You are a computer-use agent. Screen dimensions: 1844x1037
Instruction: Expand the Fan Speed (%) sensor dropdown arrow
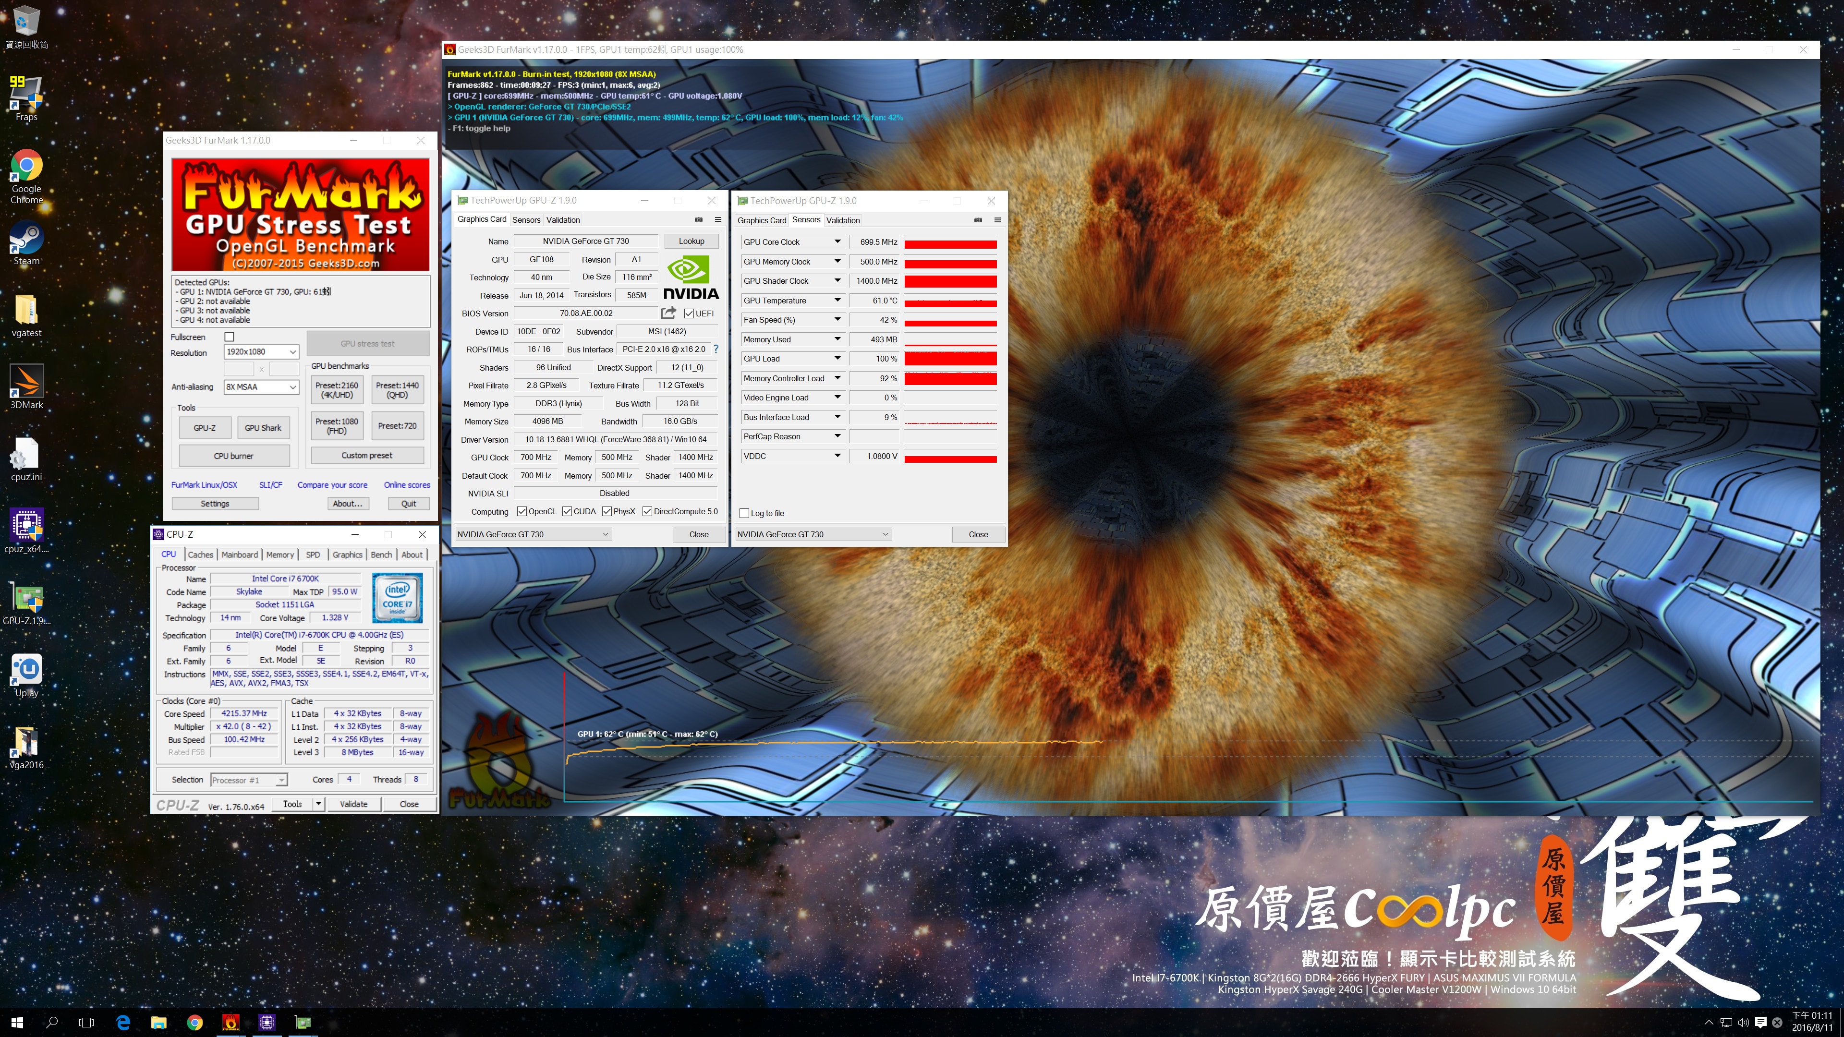(837, 320)
